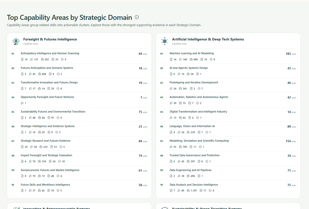Click the document icon under Language, Vision and Information AI

point(171,132)
